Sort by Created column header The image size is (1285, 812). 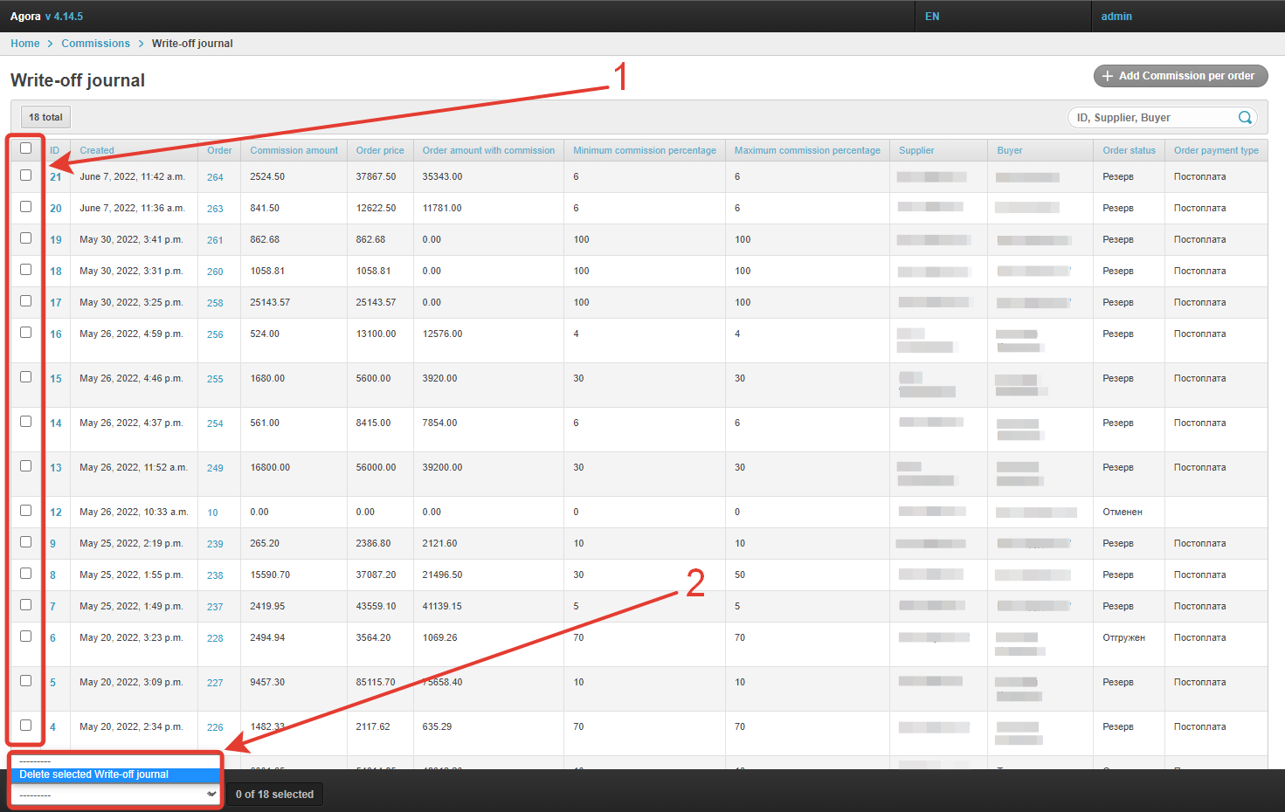tap(97, 150)
